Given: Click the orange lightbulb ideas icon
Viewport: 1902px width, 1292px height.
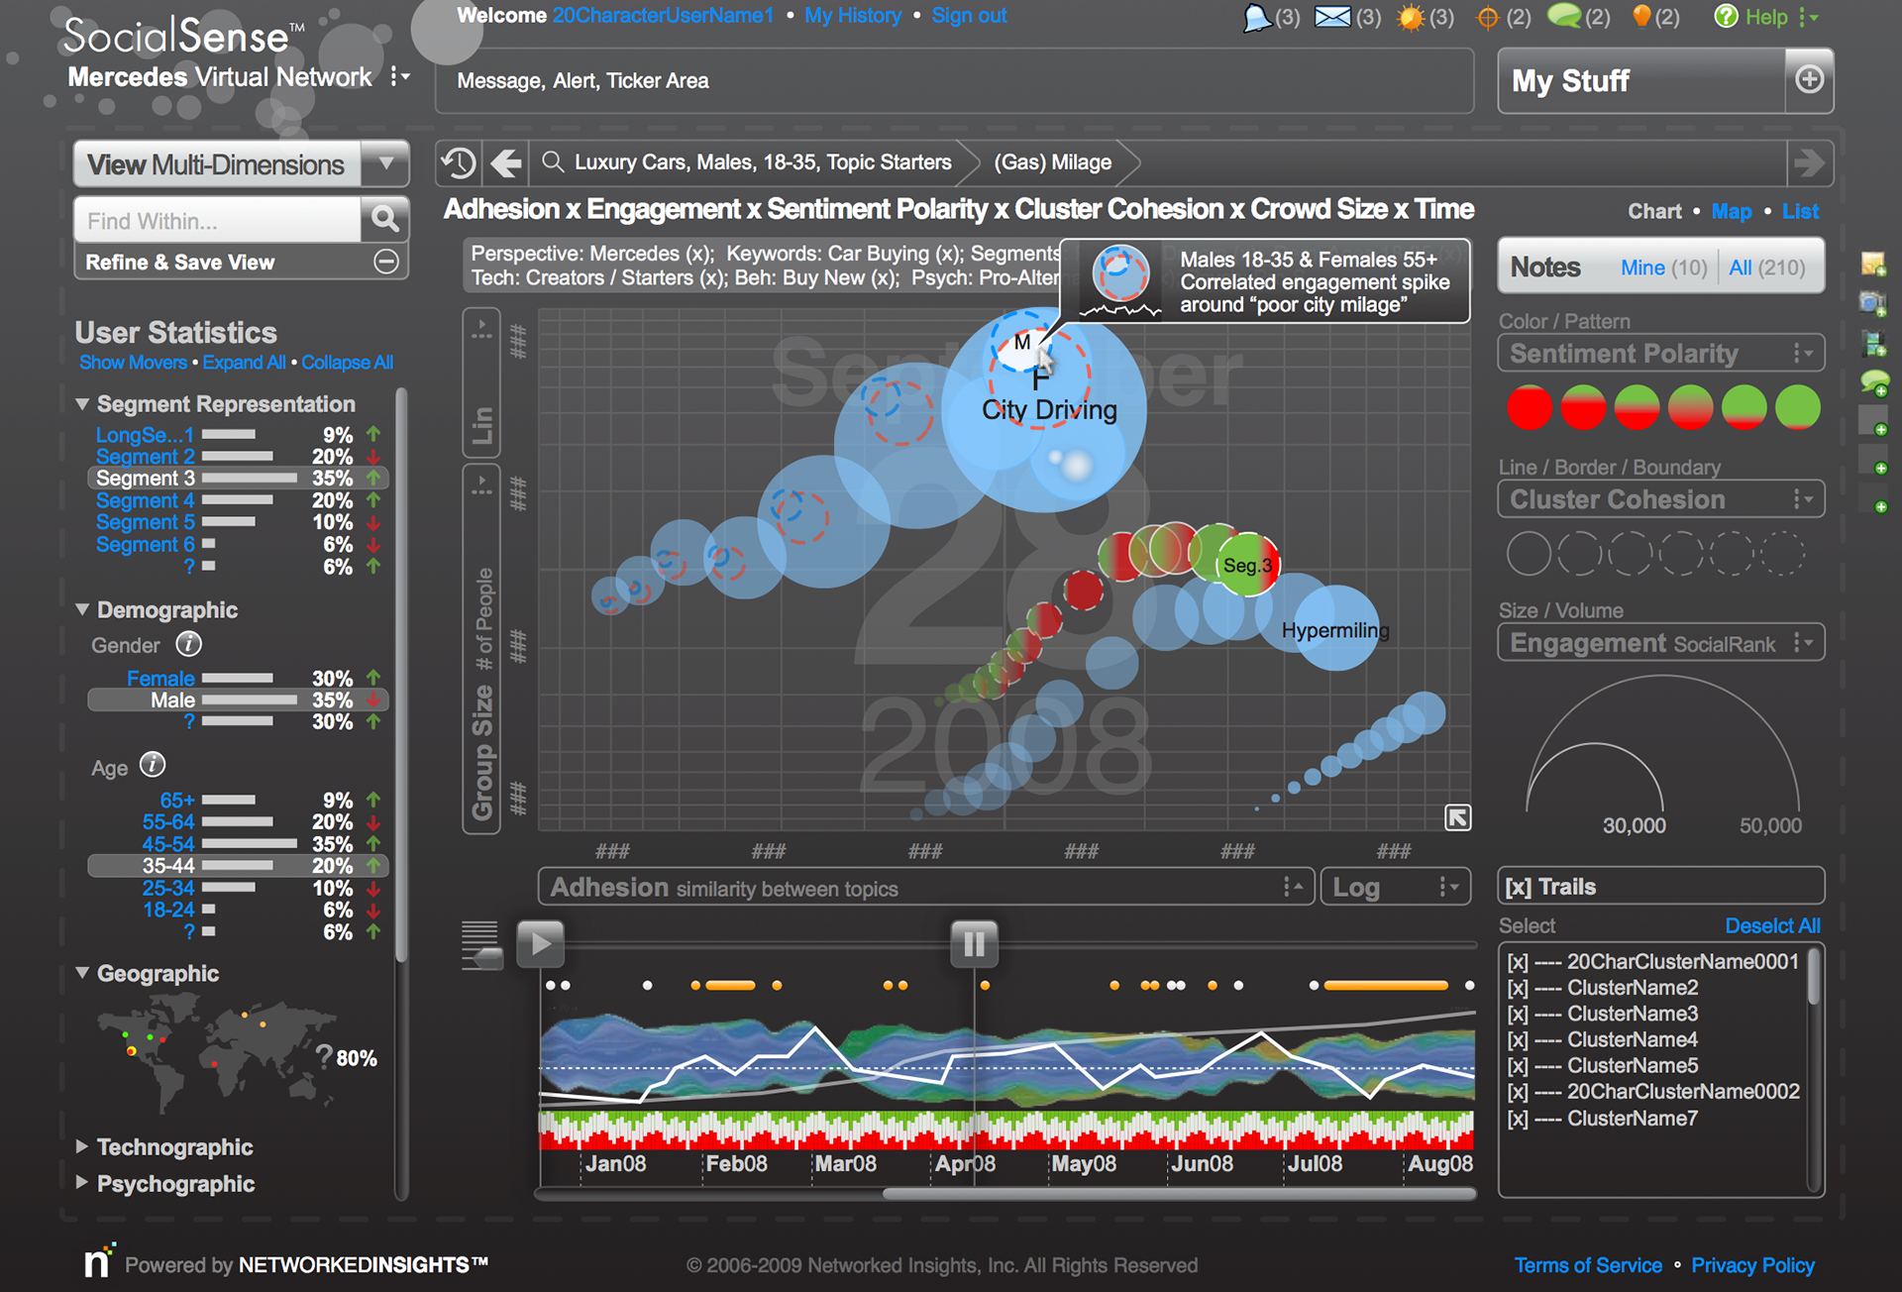Looking at the screenshot, I should (x=1641, y=16).
